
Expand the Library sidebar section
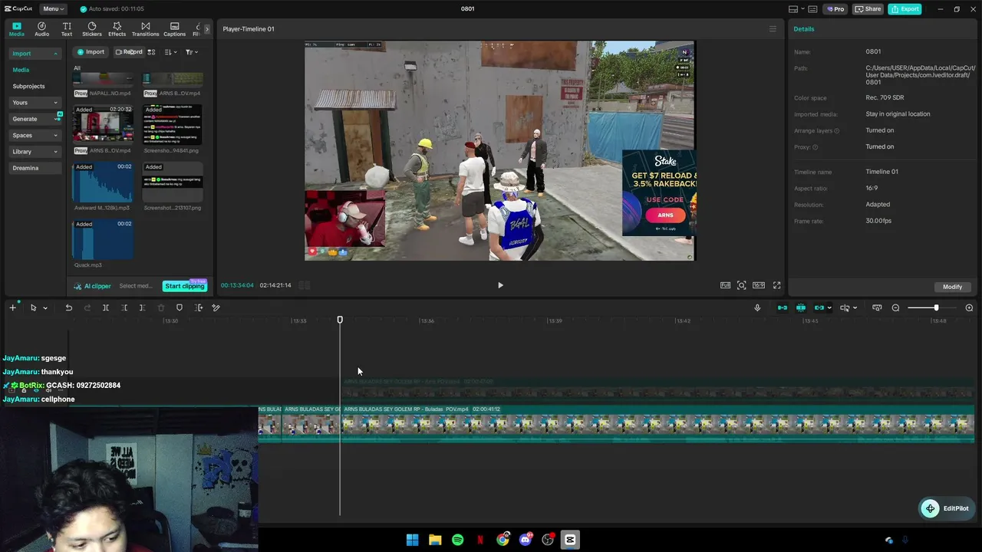click(35, 152)
